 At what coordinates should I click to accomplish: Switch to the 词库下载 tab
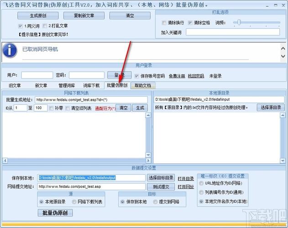91,86
